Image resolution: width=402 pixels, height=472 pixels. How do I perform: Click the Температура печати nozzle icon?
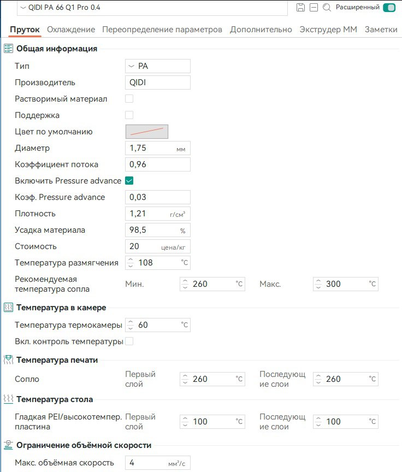click(x=8, y=360)
